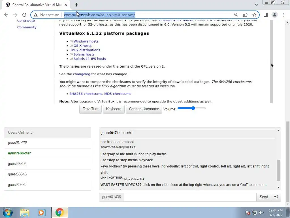Open the changelog link

(82, 74)
